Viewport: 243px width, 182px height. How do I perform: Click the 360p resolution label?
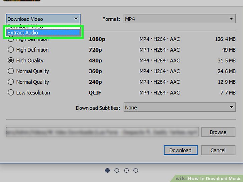pyautogui.click(x=95, y=71)
